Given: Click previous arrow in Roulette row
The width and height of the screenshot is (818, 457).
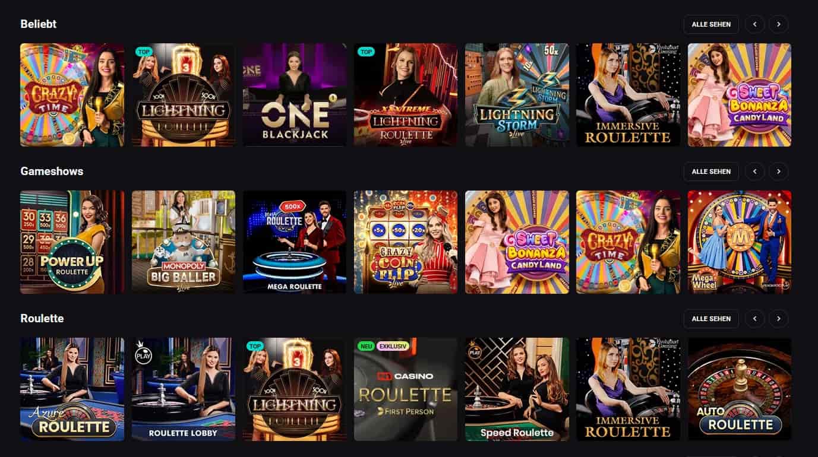Looking at the screenshot, I should pos(755,319).
